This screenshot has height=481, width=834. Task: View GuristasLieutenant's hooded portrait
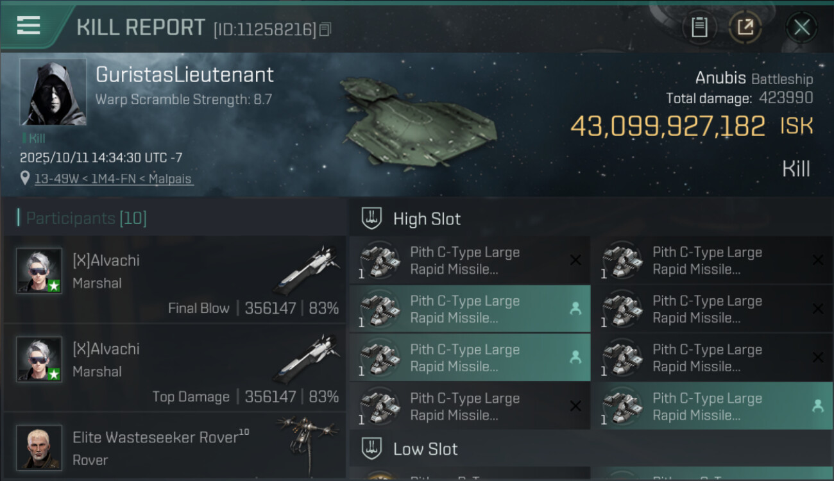coord(53,92)
